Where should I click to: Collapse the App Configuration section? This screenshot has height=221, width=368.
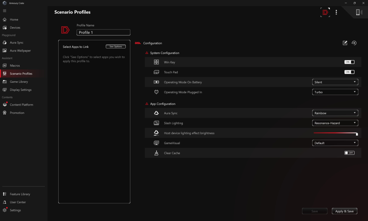[147, 104]
